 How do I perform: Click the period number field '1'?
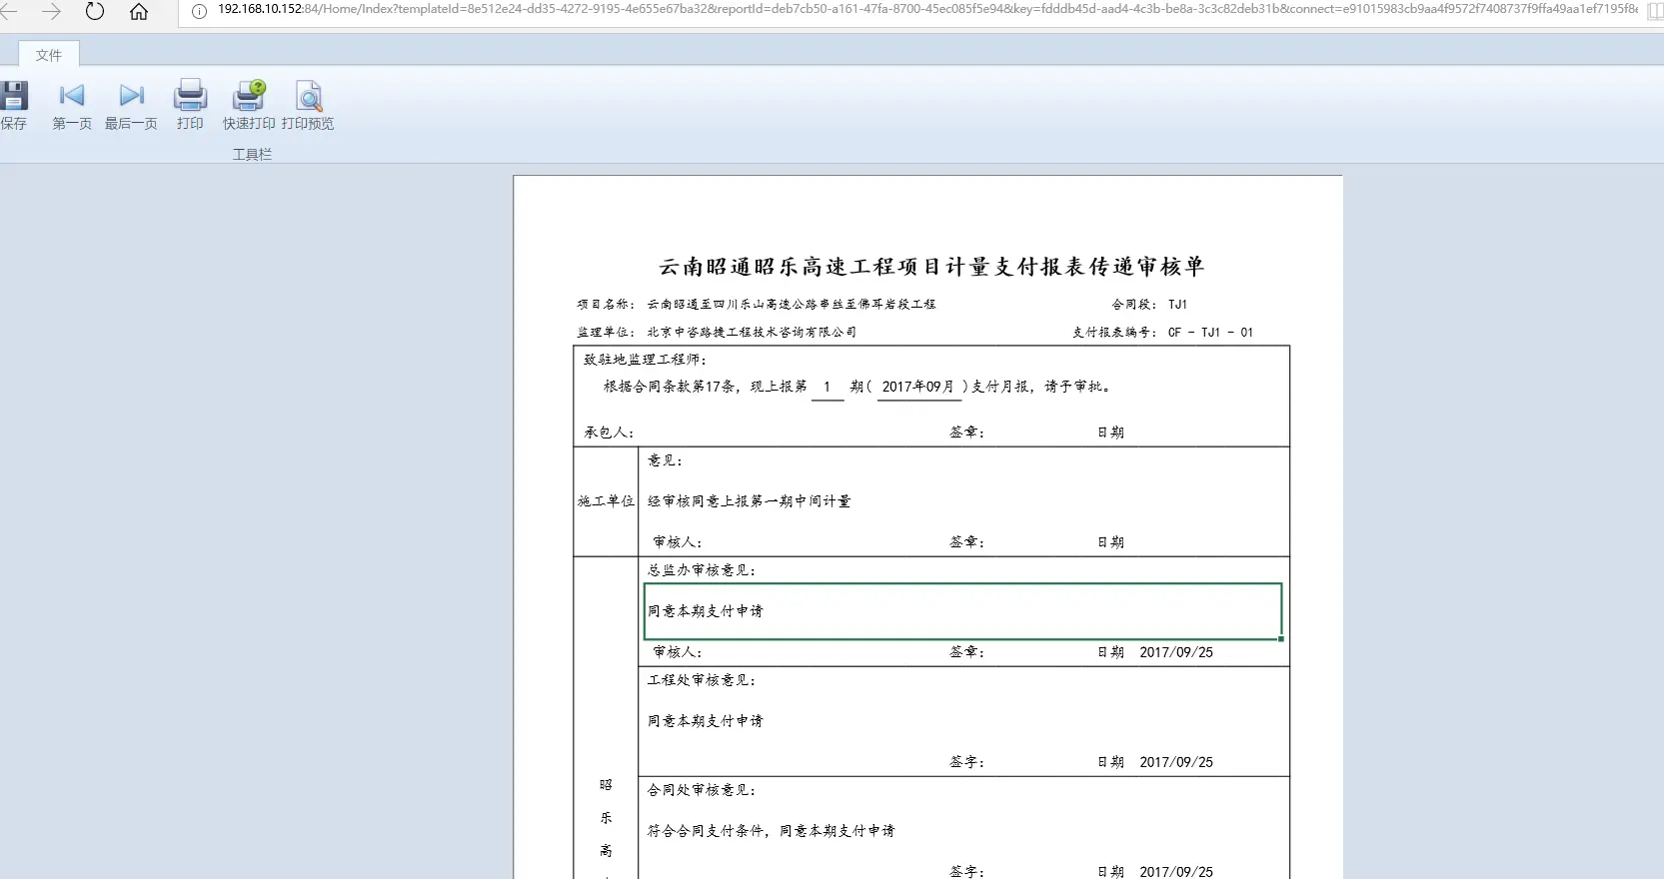click(828, 387)
